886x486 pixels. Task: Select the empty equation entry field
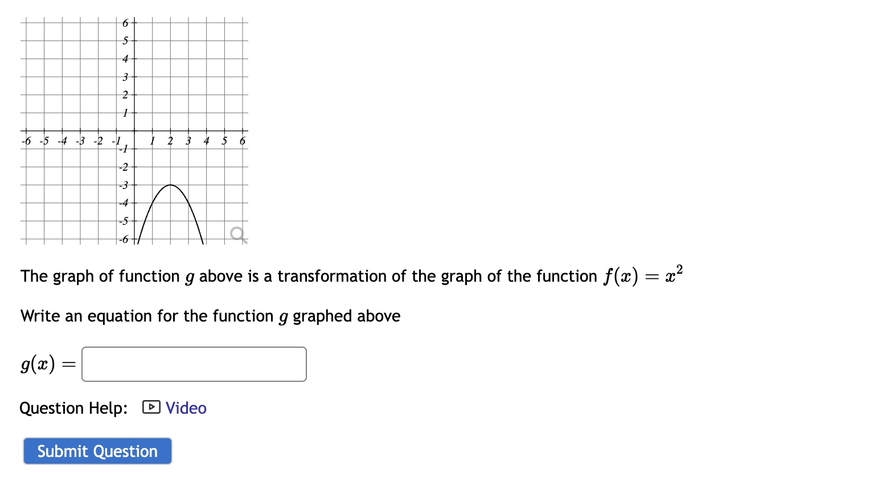194,364
